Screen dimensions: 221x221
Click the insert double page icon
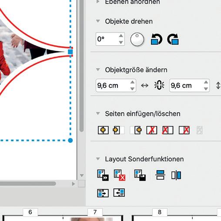[x=103, y=130]
